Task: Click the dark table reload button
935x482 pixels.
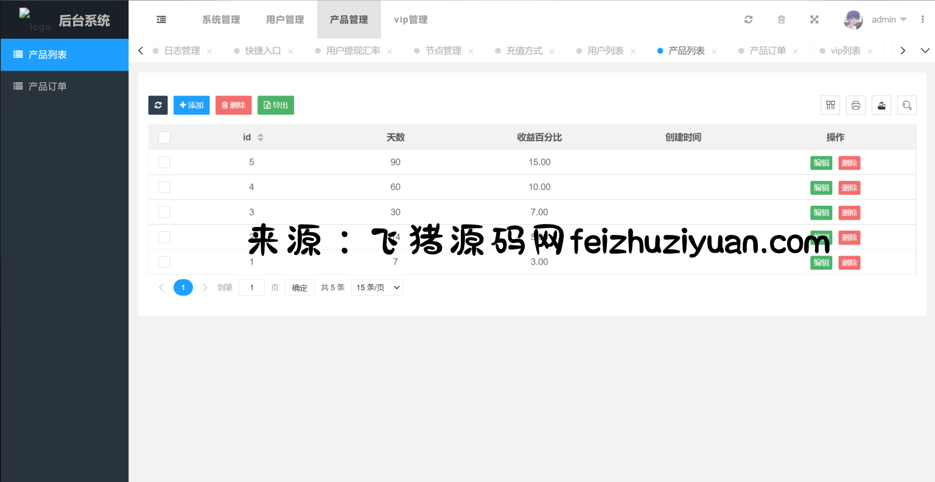Action: tap(158, 105)
